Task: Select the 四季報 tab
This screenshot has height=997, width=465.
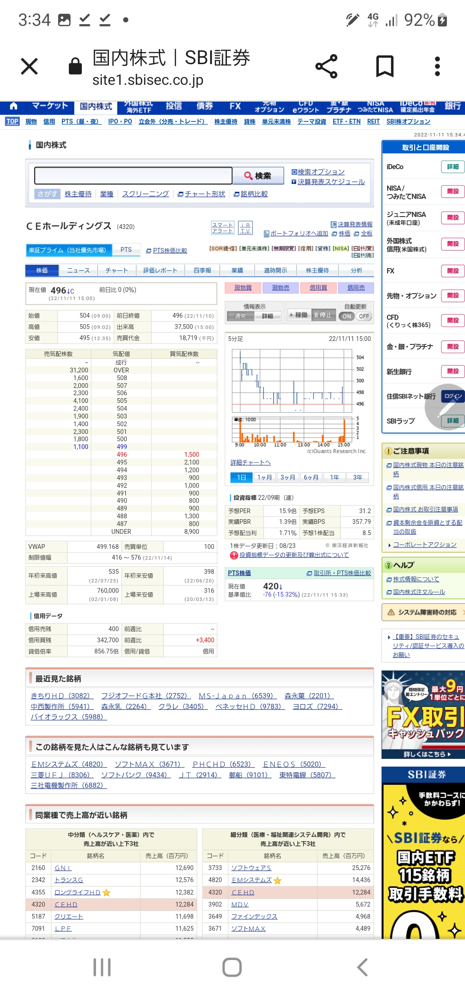Action: [x=202, y=270]
